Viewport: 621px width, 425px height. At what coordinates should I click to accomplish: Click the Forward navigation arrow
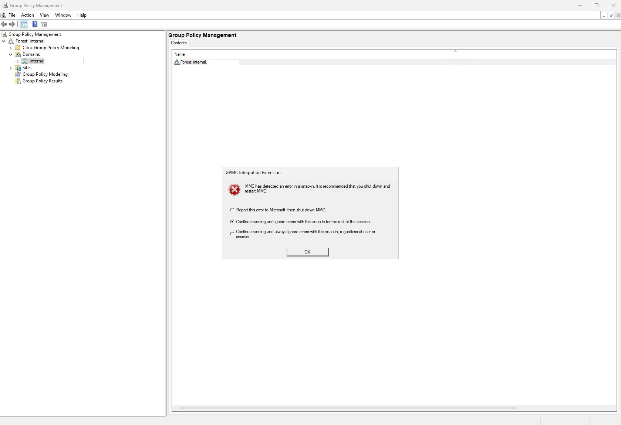12,24
